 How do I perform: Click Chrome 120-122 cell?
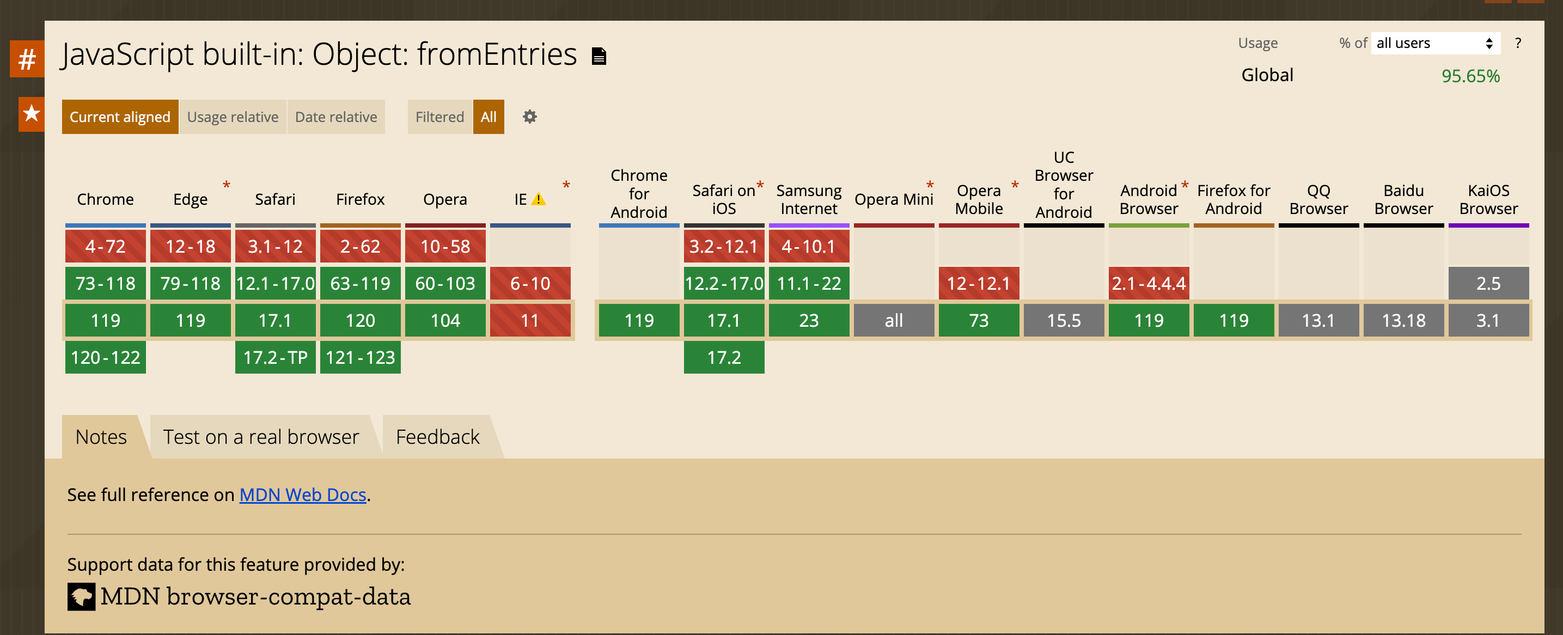[x=106, y=357]
